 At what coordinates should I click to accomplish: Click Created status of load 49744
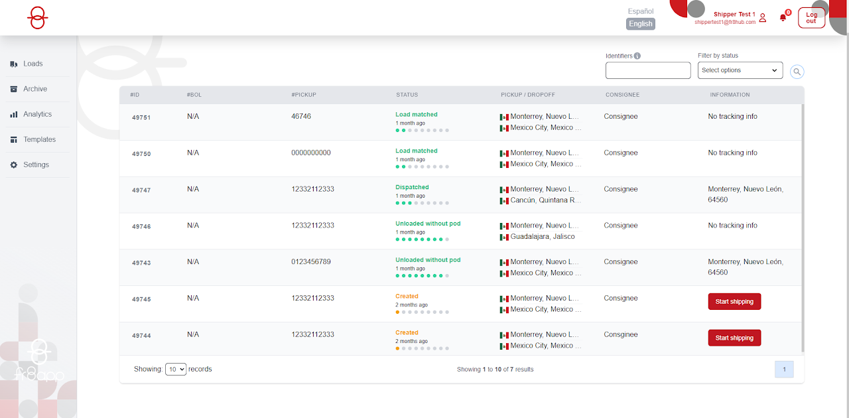(407, 333)
